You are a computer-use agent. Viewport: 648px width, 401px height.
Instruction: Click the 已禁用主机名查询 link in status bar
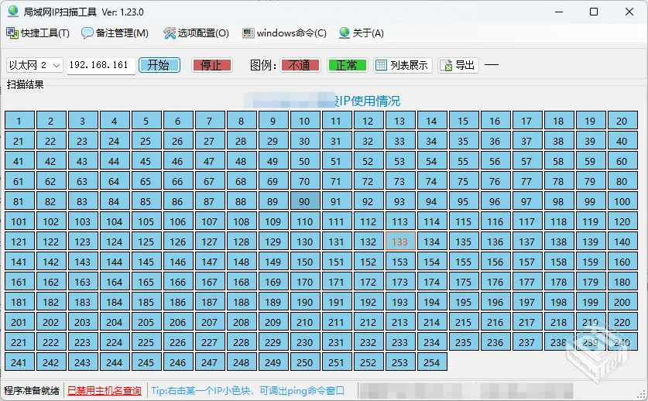104,391
